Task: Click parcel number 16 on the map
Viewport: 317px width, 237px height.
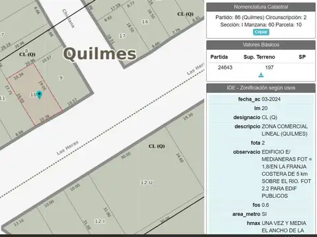Action: tap(145, 22)
